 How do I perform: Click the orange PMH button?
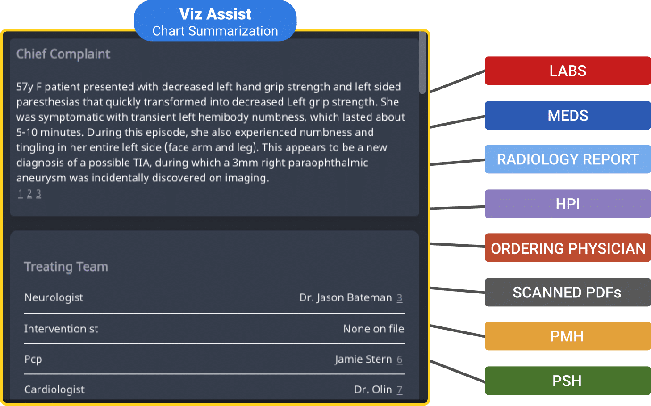[568, 336]
